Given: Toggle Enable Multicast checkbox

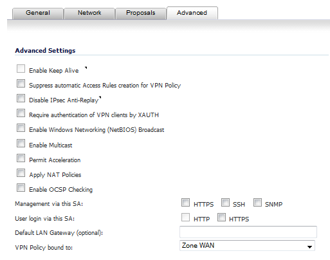Looking at the screenshot, I should pos(21,144).
